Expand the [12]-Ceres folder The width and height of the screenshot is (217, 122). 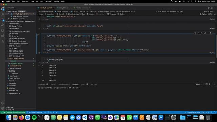click(13, 48)
